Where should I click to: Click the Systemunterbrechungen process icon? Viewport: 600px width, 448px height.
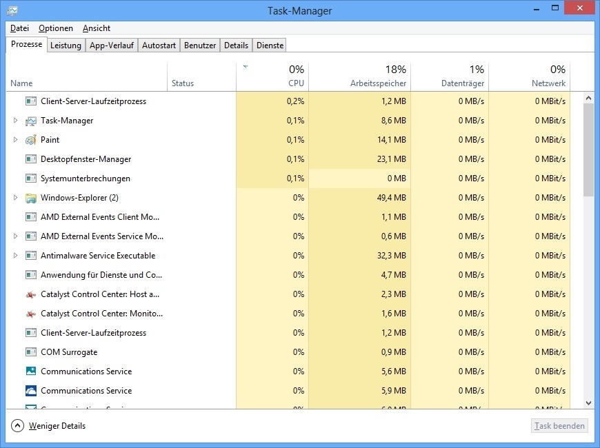(x=31, y=179)
